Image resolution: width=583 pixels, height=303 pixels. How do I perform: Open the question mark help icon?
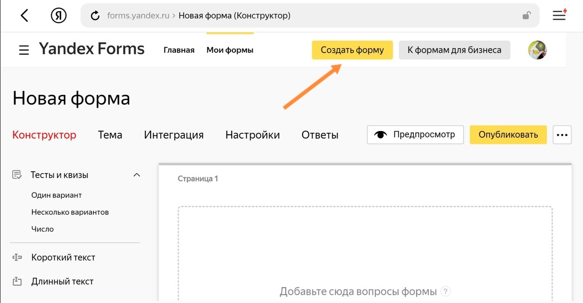point(446,291)
